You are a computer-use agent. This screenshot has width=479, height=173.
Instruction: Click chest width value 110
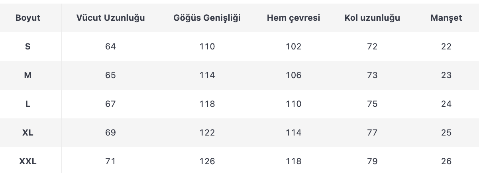tap(207, 47)
